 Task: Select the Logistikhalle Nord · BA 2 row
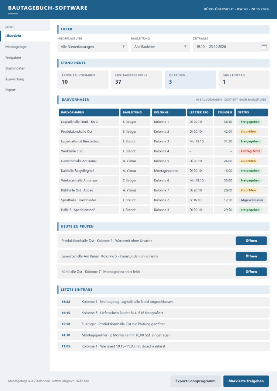pyautogui.click(x=163, y=122)
